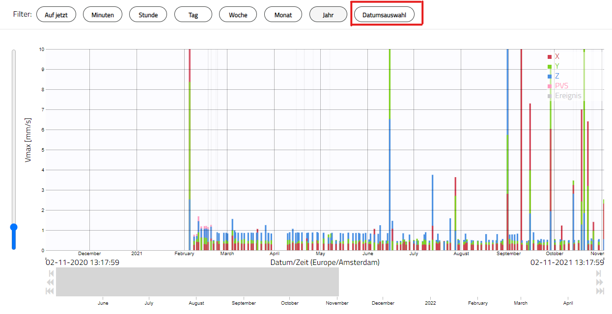Image resolution: width=612 pixels, height=314 pixels.
Task: Hide the Z series via legend
Action: tap(554, 76)
